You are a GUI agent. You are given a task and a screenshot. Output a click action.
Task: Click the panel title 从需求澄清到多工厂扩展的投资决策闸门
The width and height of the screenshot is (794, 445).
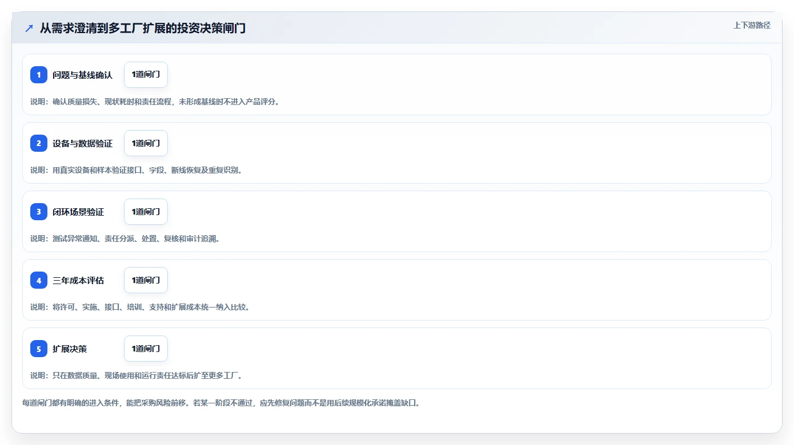143,28
